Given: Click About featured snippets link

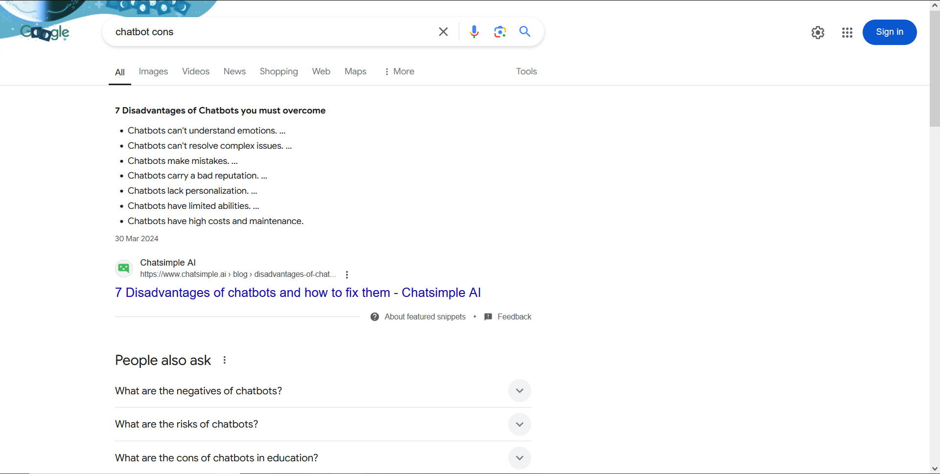Looking at the screenshot, I should coord(424,317).
